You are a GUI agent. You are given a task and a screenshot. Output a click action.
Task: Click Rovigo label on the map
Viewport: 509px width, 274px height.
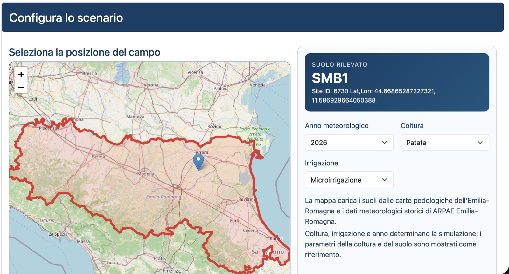click(x=214, y=126)
